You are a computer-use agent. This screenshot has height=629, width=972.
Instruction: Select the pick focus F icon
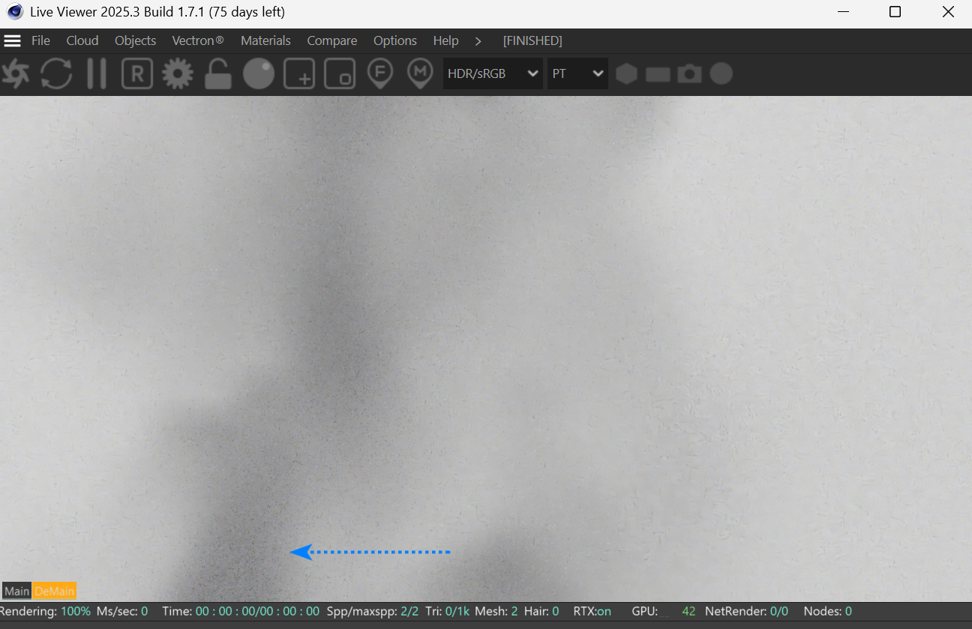[380, 73]
